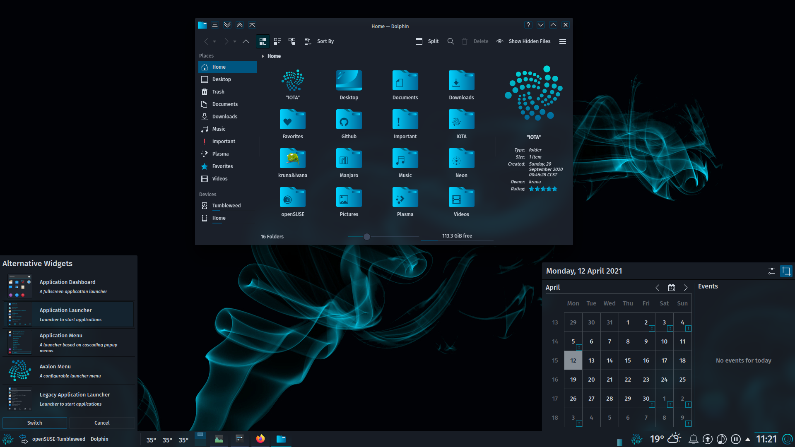Switch to Details tree view mode
The width and height of the screenshot is (795, 447).
tap(292, 41)
